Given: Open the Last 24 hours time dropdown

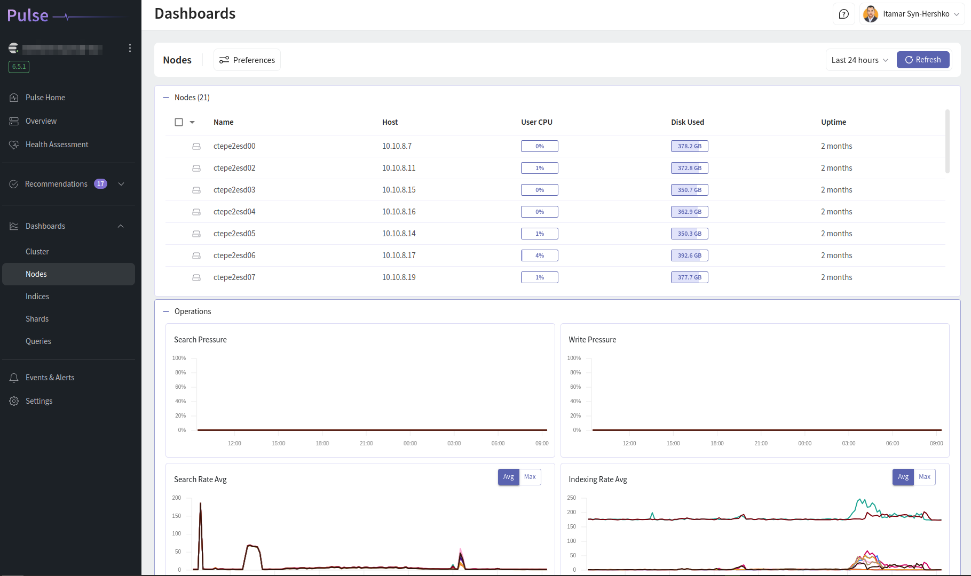Looking at the screenshot, I should (x=859, y=60).
